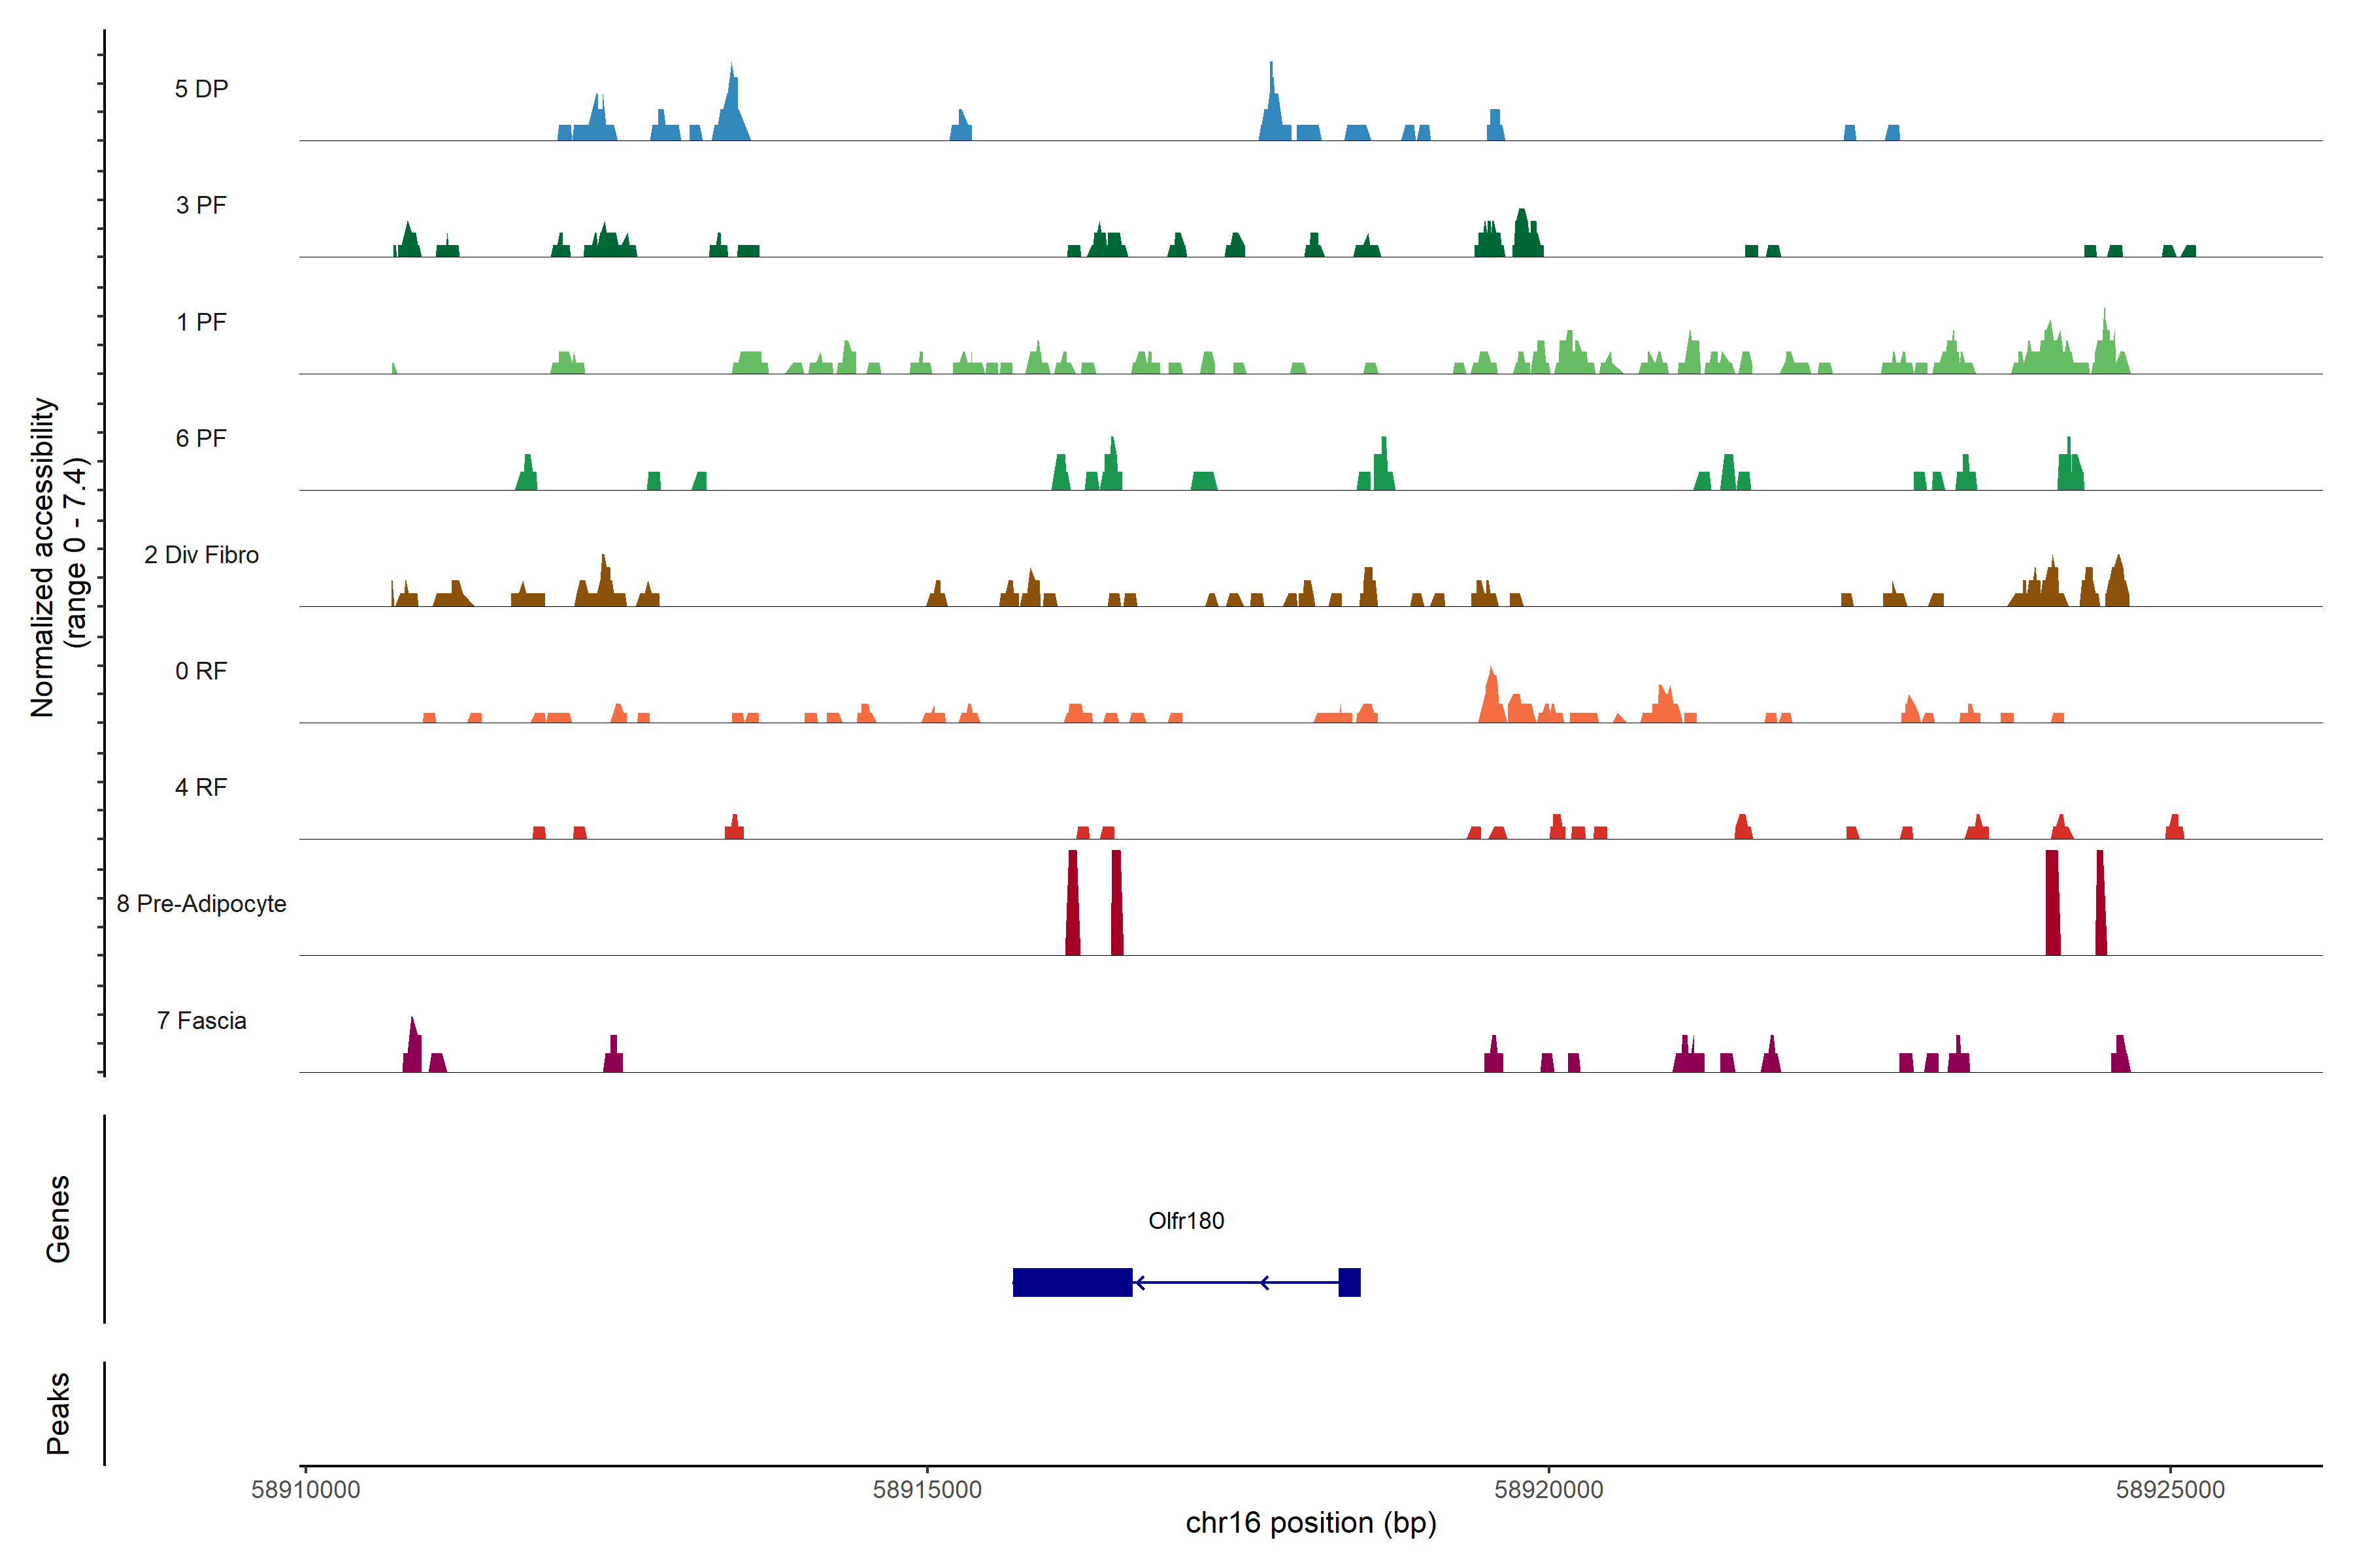This screenshot has width=2353, height=1568.
Task: Click the 7 Fascia track label
Action: tap(201, 1020)
